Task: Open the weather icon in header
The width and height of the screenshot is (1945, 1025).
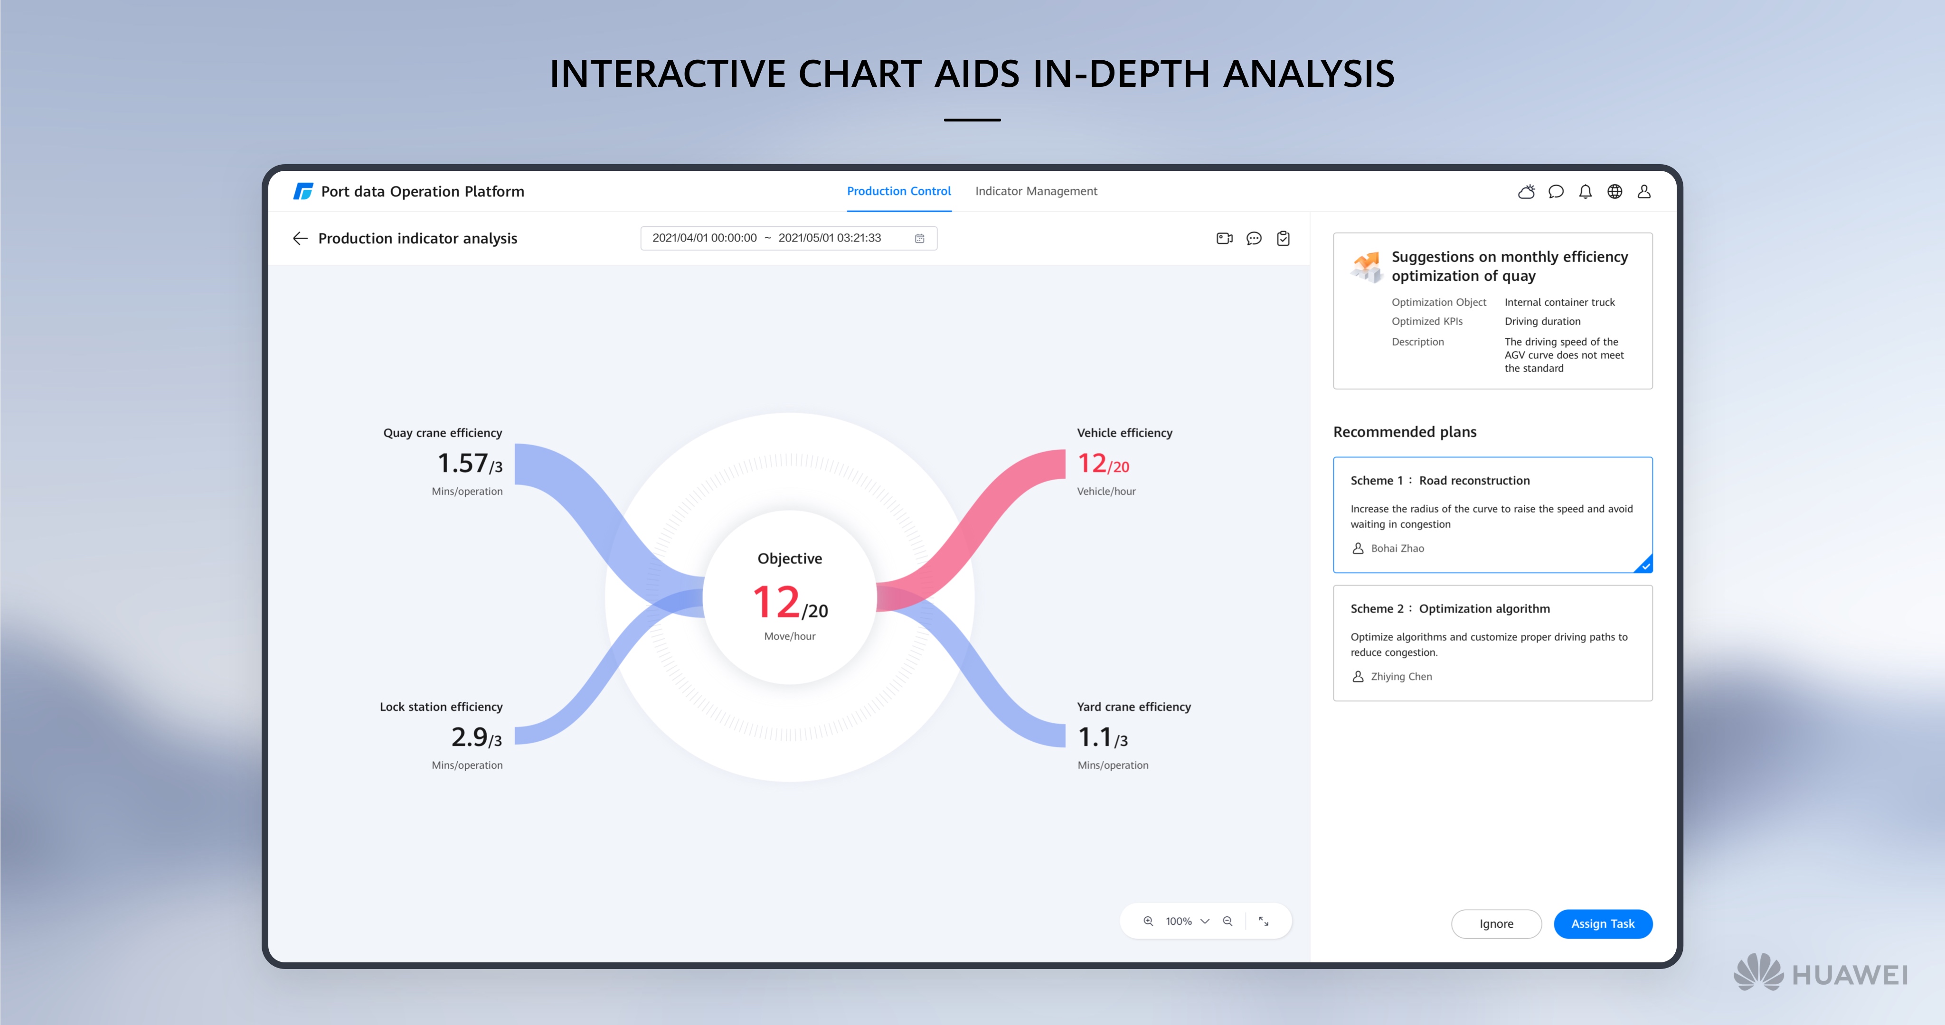Action: tap(1526, 192)
